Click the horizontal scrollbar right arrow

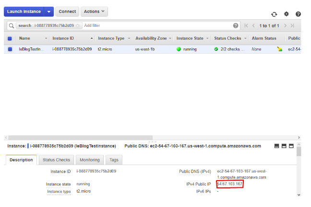[x=299, y=138]
